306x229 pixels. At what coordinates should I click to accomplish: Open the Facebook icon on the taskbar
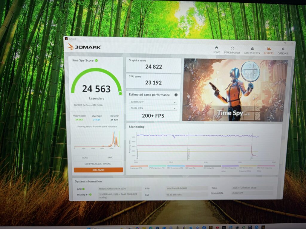[204, 227]
